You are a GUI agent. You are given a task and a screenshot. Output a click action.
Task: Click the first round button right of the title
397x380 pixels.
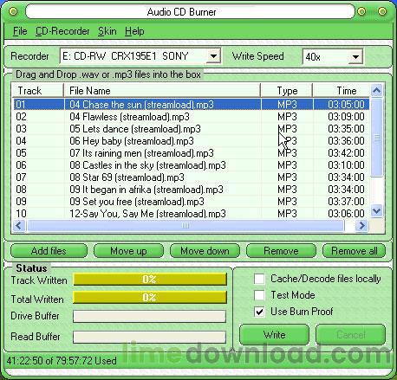pyautogui.click(x=361, y=12)
